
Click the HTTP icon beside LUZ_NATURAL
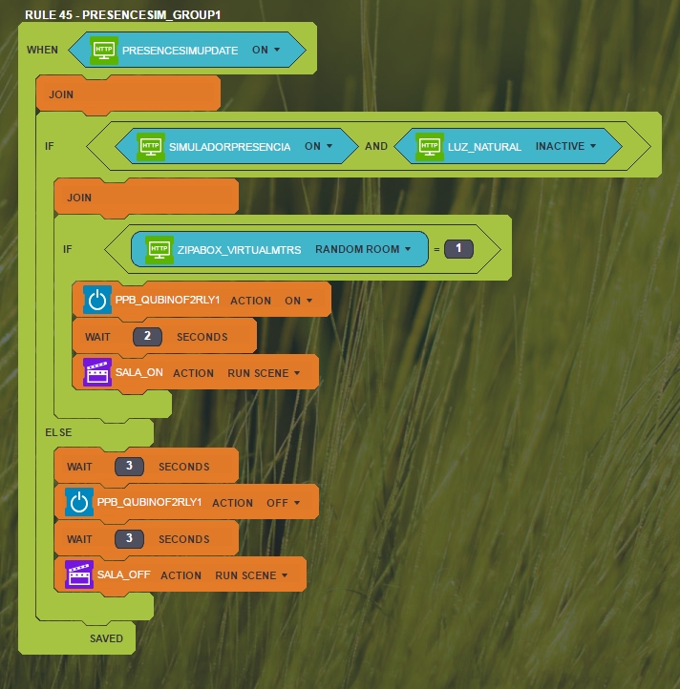coord(430,147)
